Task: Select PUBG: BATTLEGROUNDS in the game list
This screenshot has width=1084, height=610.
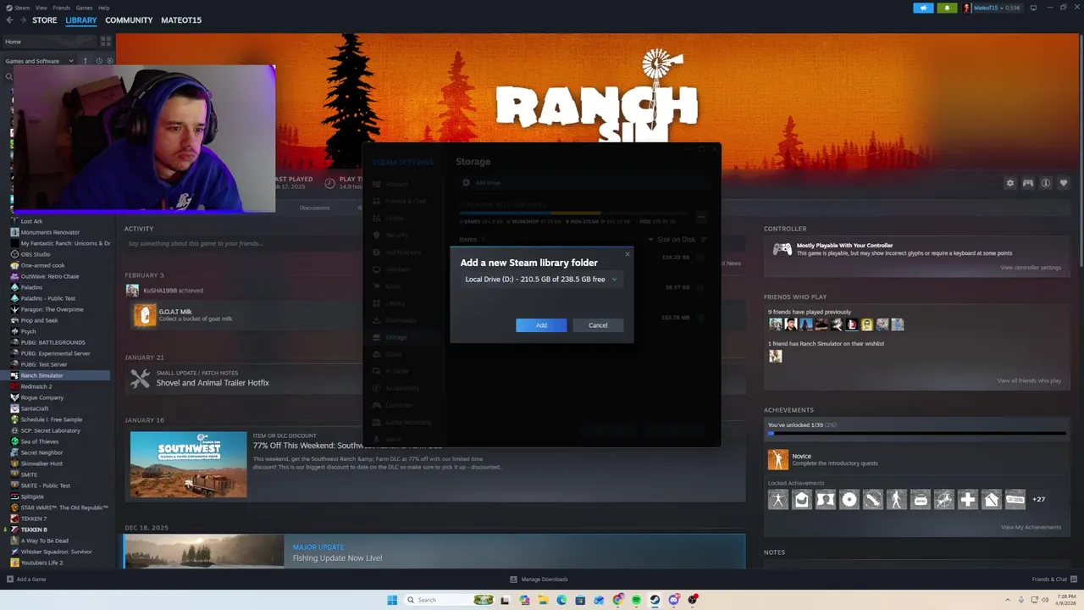Action: [x=53, y=342]
